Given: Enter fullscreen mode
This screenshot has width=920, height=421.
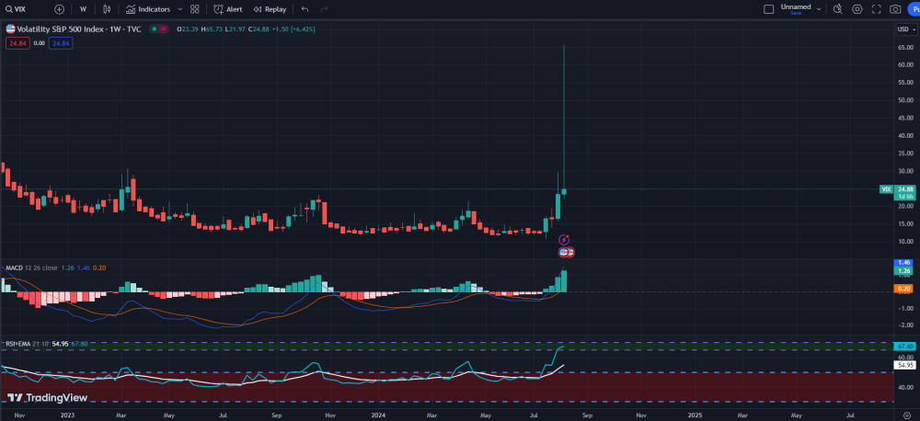Looking at the screenshot, I should coord(877,9).
